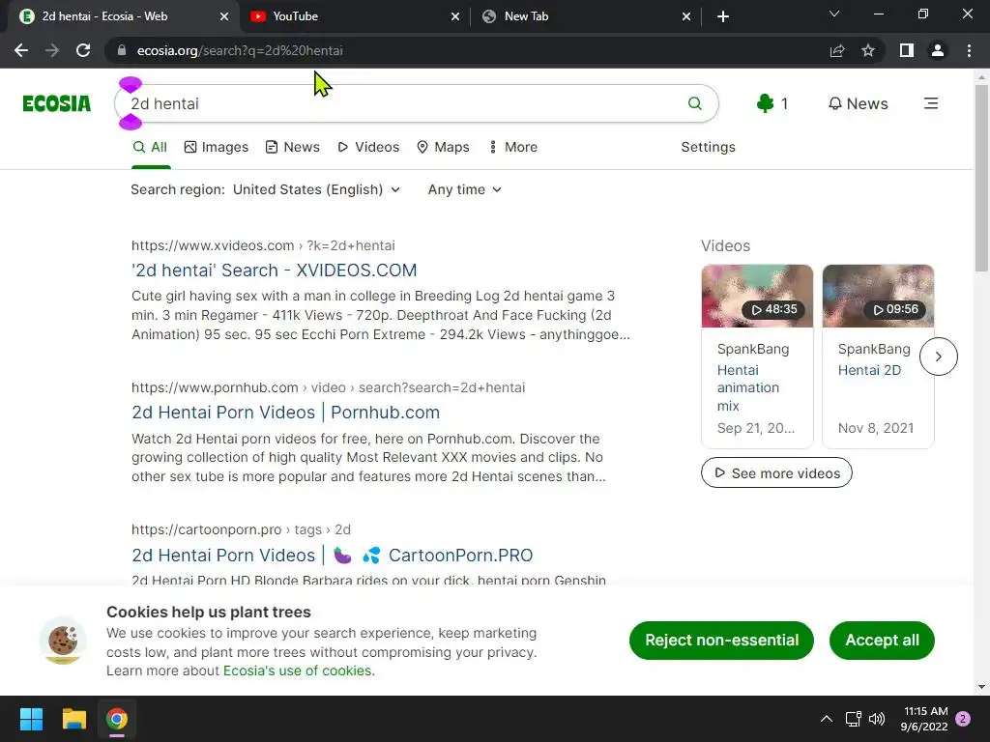Image resolution: width=990 pixels, height=742 pixels.
Task: Click the page vertical scrollbar
Action: tap(981, 179)
